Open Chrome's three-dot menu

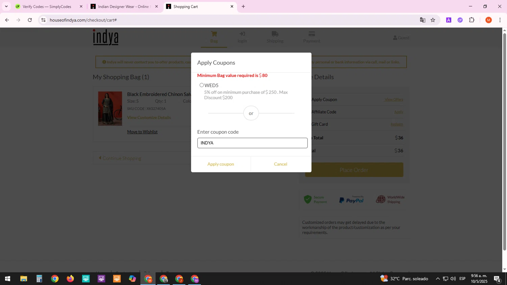(500, 20)
